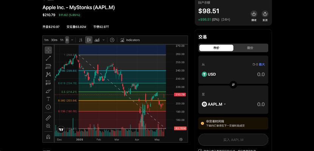Click the 0.5 (214.21) Fibonacci level label

point(69,92)
